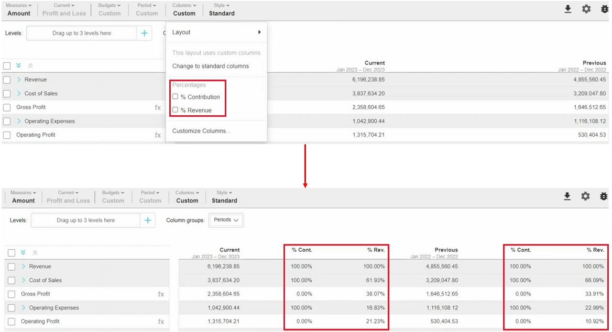Click the expand-all double chevron in top panel
The height and width of the screenshot is (332, 612).
[x=19, y=66]
